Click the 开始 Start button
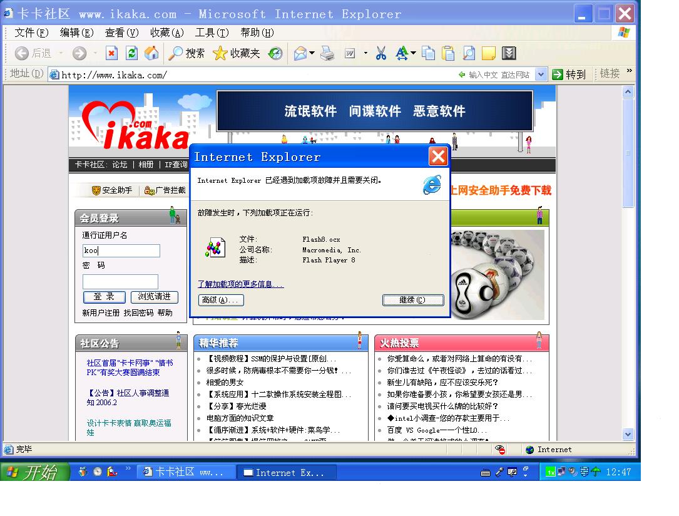Viewport: 679px width, 516px height. coord(34,472)
